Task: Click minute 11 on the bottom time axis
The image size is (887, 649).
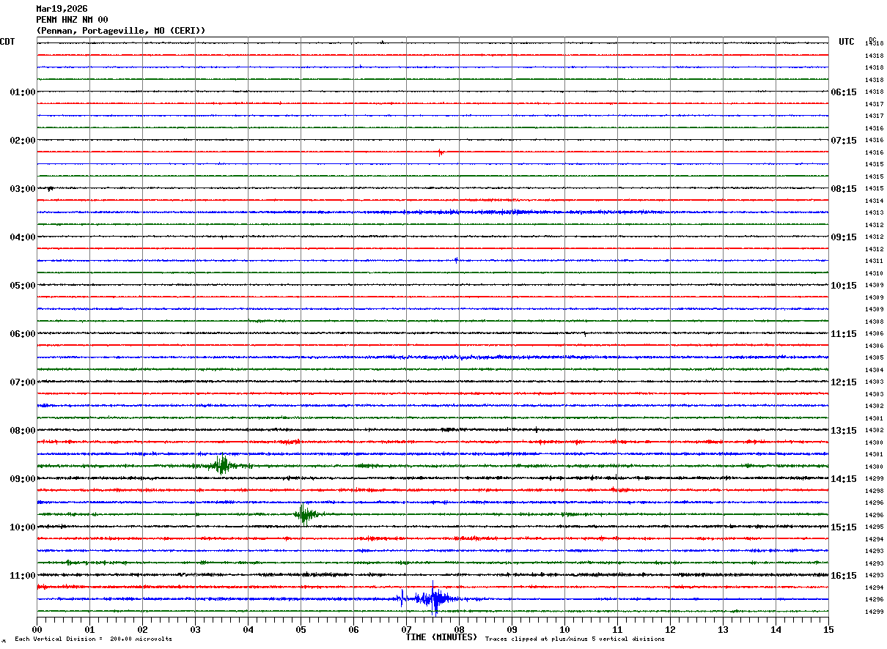Action: pos(617,629)
